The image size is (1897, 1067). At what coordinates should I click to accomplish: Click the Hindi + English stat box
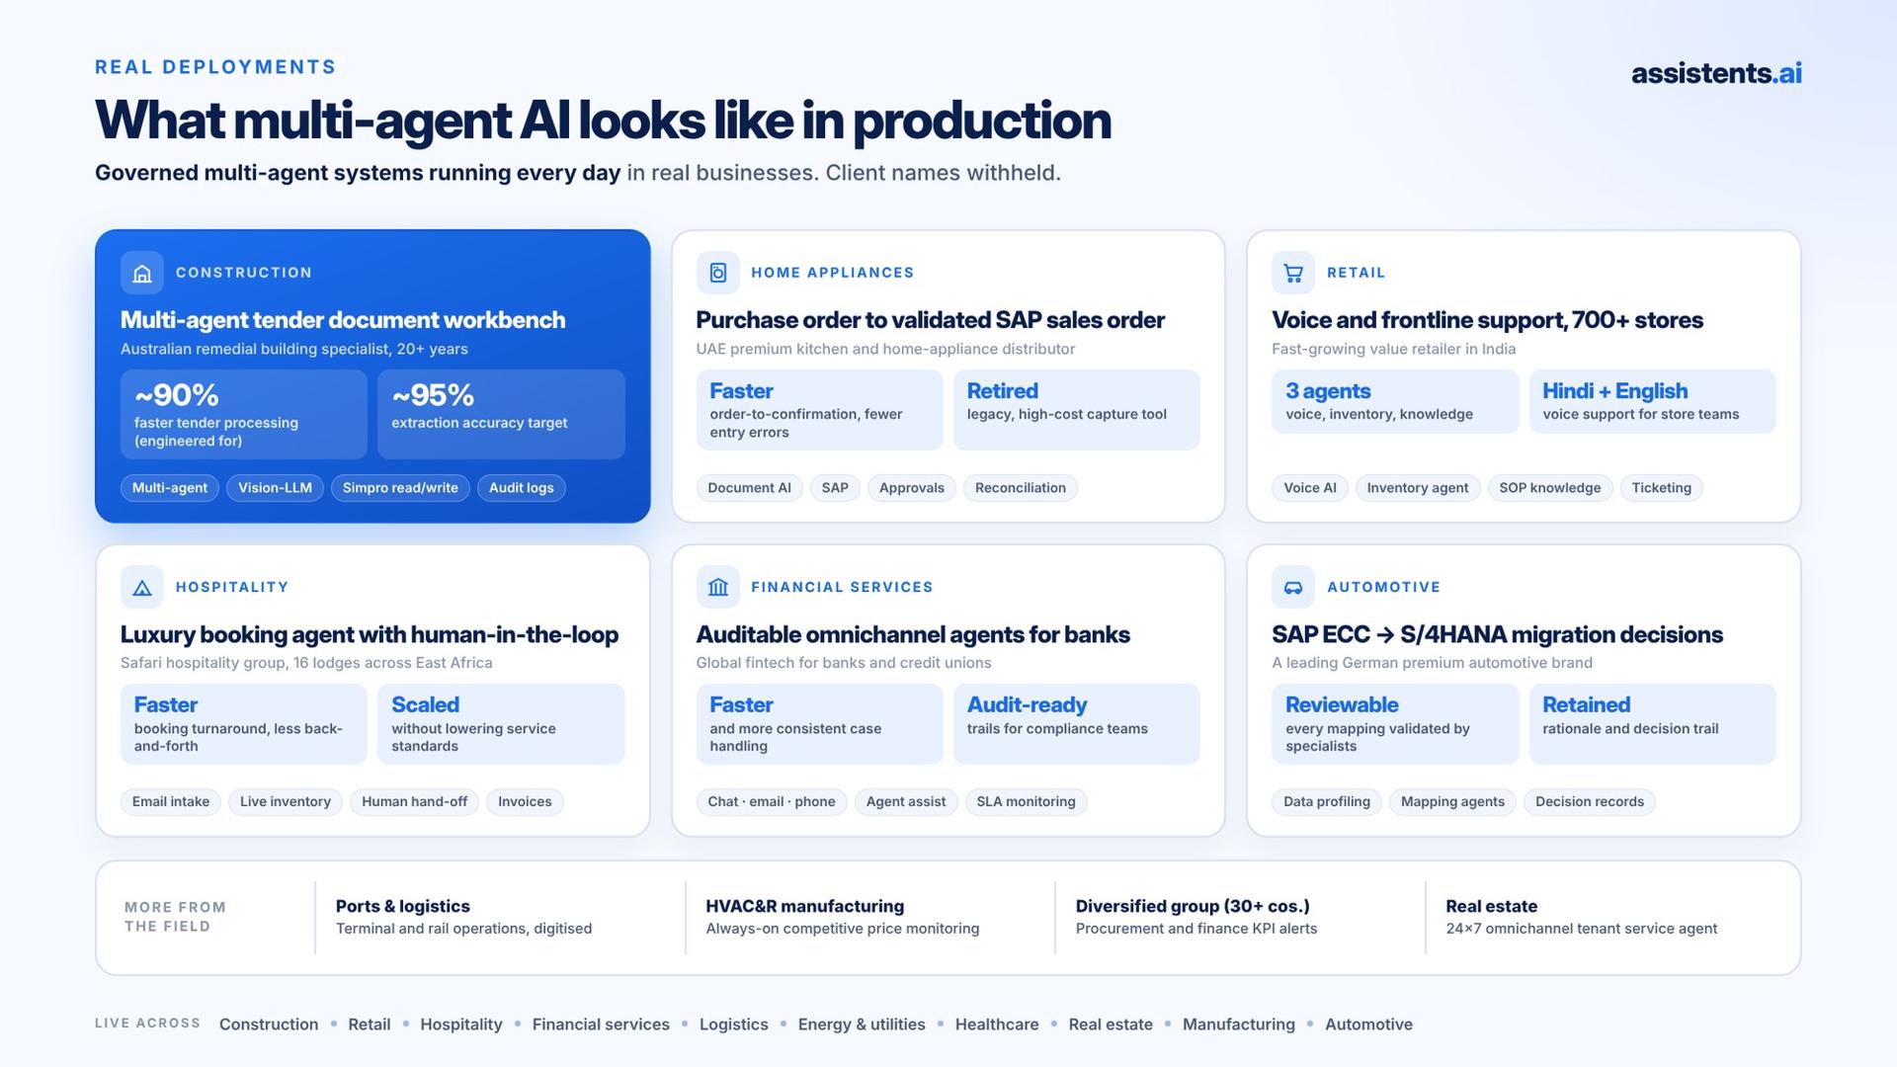click(x=1653, y=402)
